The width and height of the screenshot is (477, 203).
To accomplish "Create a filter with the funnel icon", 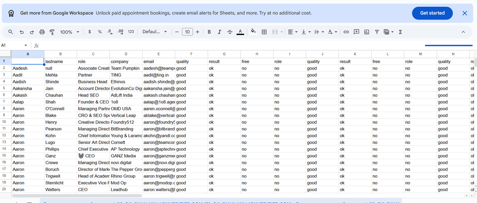I will [x=377, y=32].
